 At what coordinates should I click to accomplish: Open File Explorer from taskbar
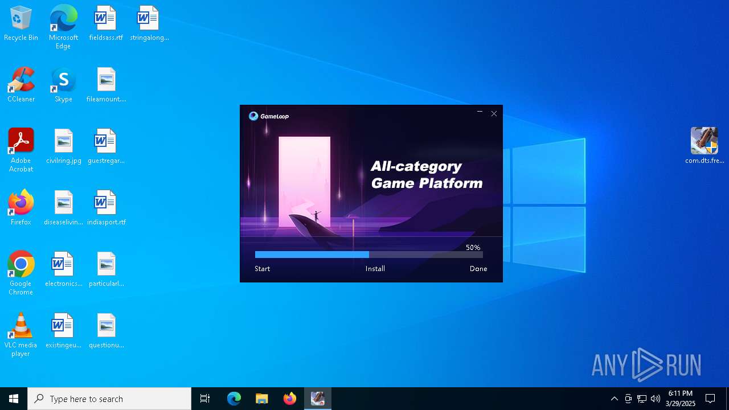tap(261, 399)
